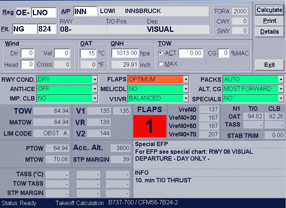Screen dimensions: 286x208
Task: Expand the RWY COND. dropdown
Action: pos(95,80)
